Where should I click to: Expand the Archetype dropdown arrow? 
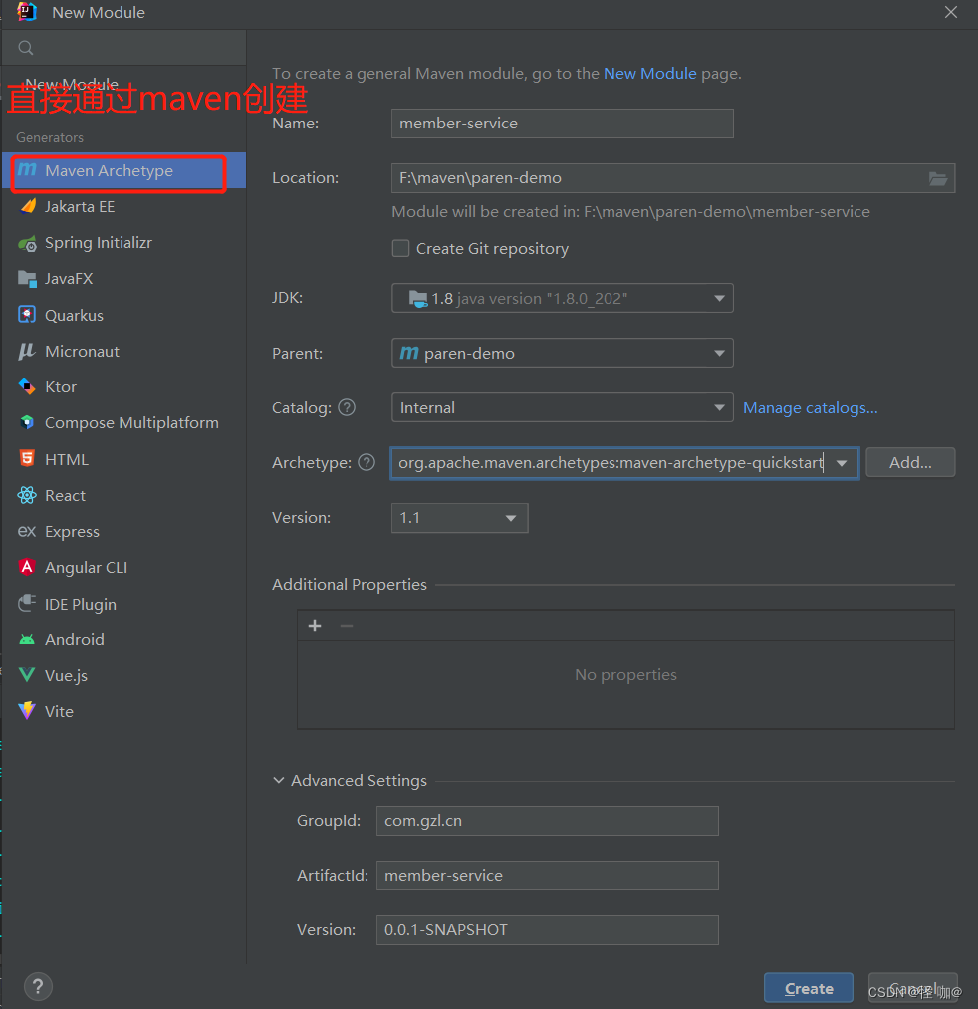[842, 463]
